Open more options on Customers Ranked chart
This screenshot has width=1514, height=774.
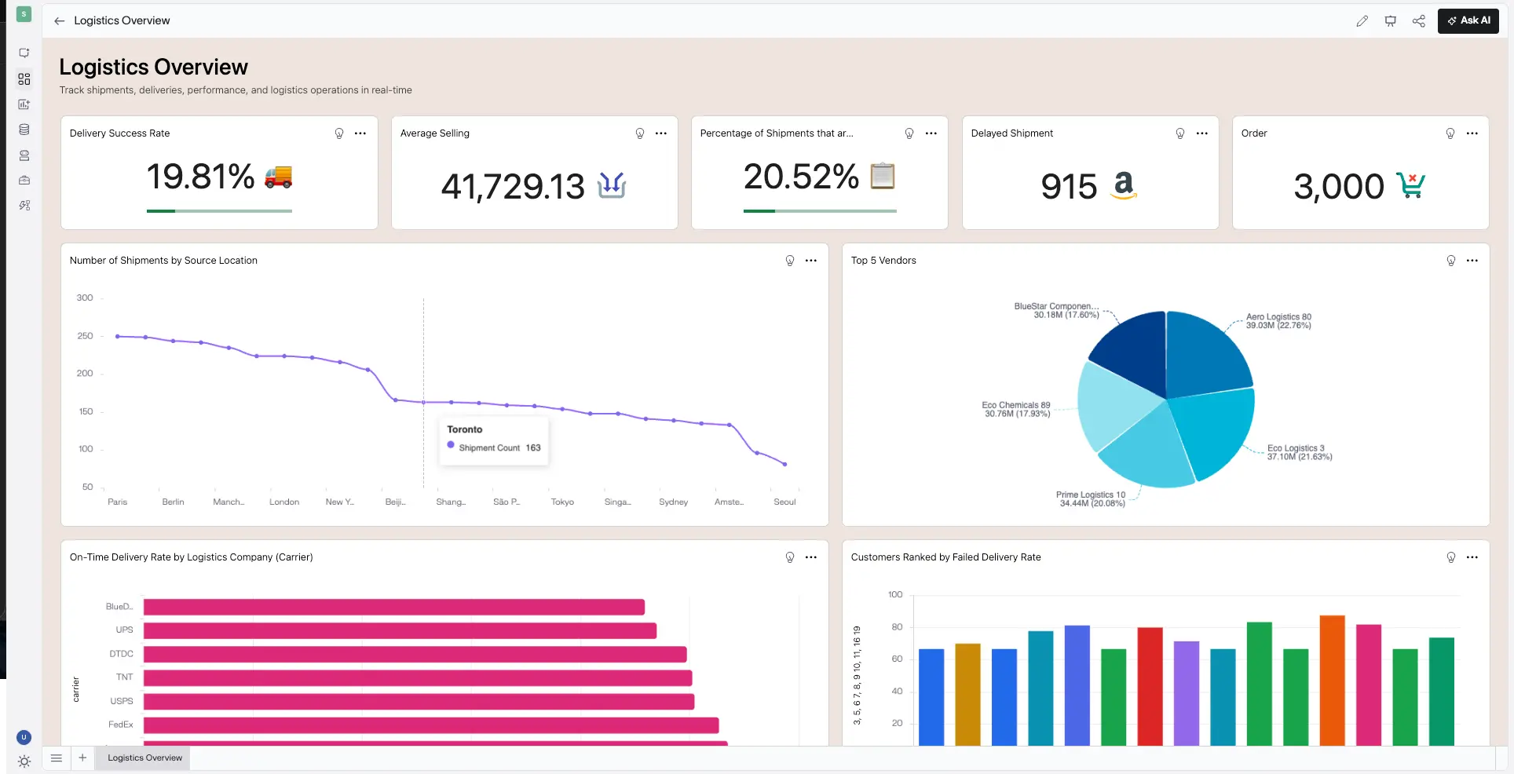click(x=1472, y=557)
